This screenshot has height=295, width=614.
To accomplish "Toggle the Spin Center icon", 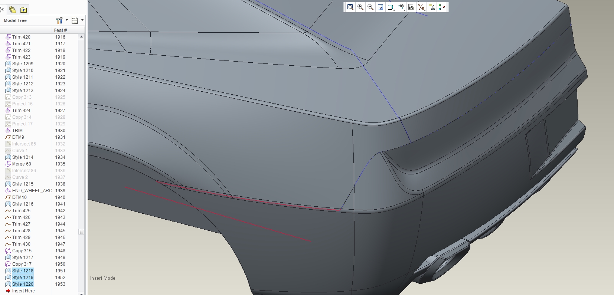I will pyautogui.click(x=441, y=7).
